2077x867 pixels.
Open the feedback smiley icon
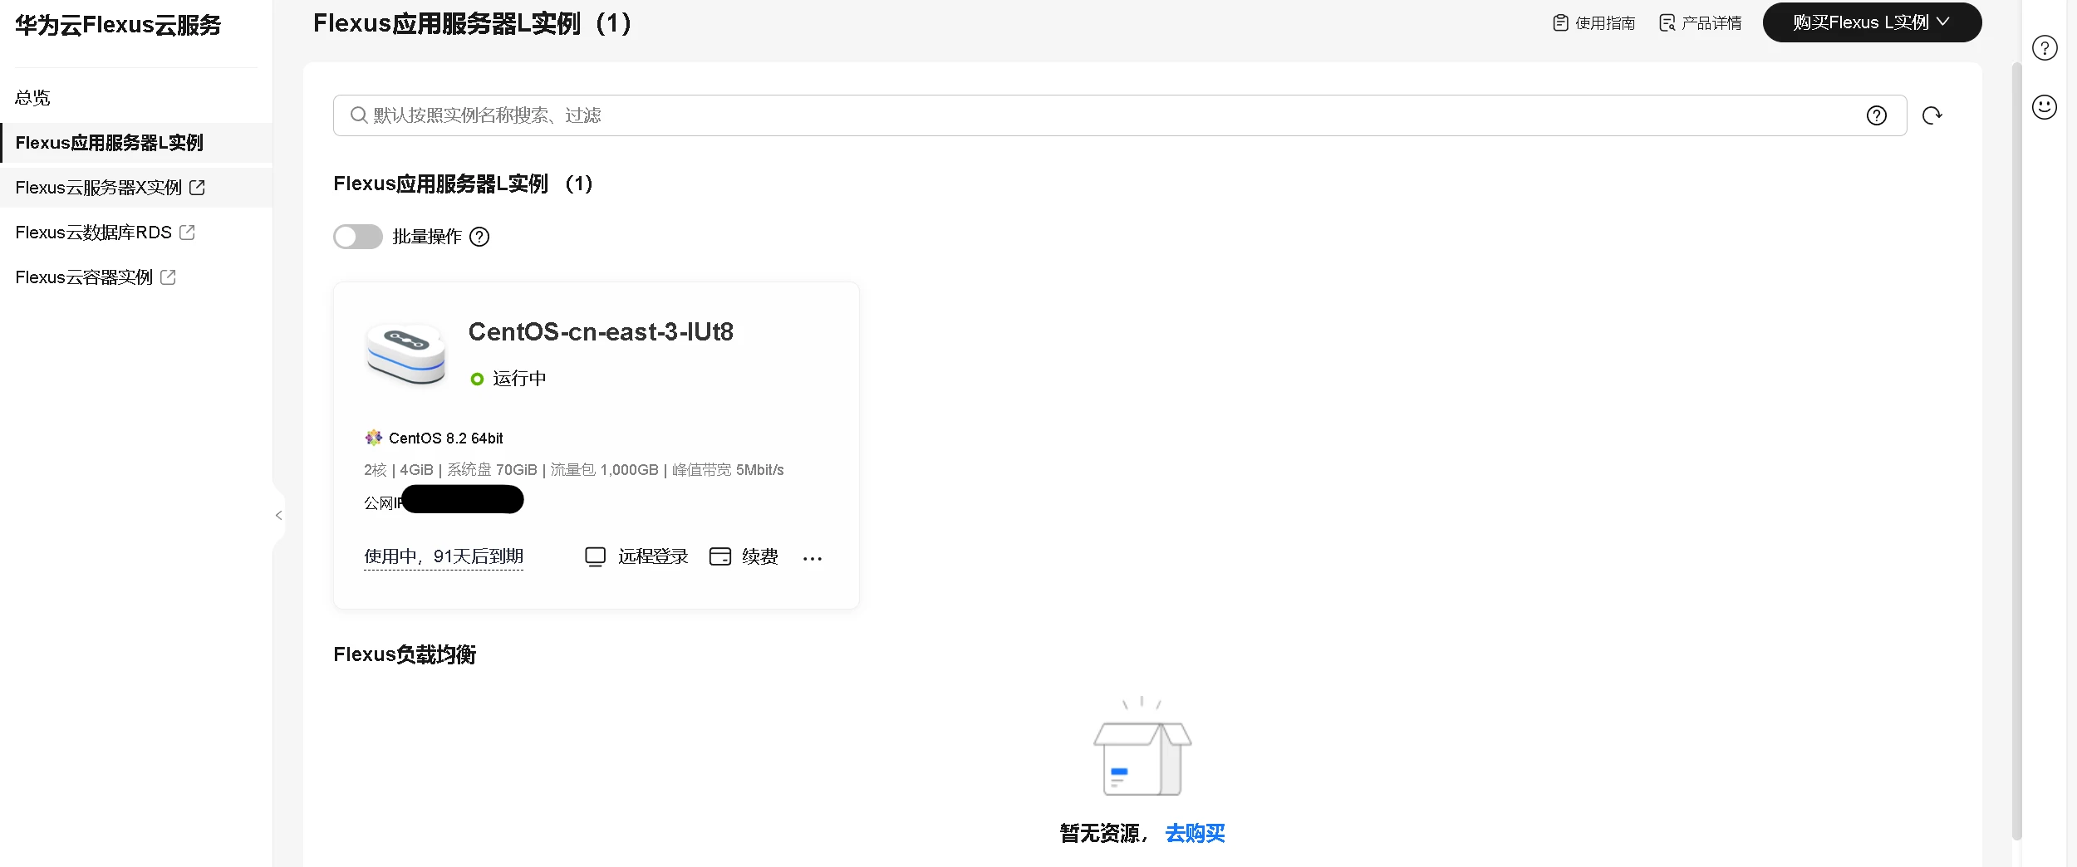pos(2045,107)
